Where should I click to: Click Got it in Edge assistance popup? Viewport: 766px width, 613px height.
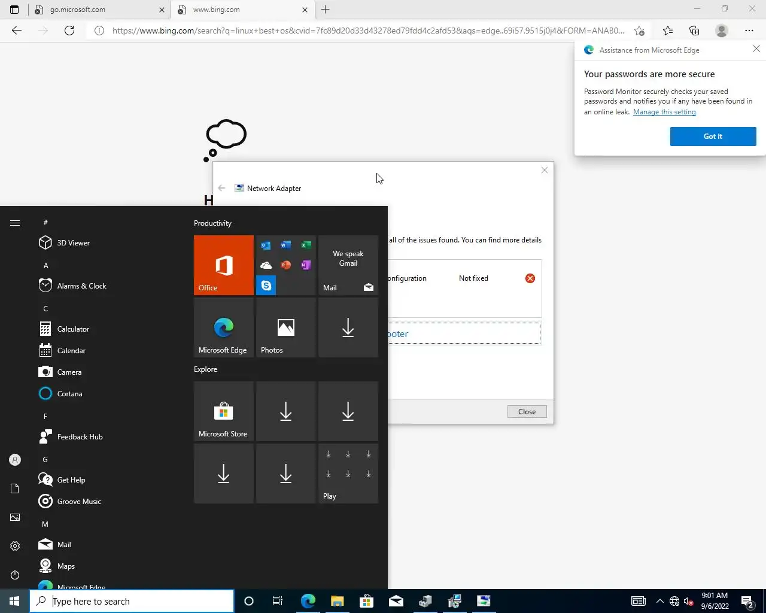(x=713, y=136)
